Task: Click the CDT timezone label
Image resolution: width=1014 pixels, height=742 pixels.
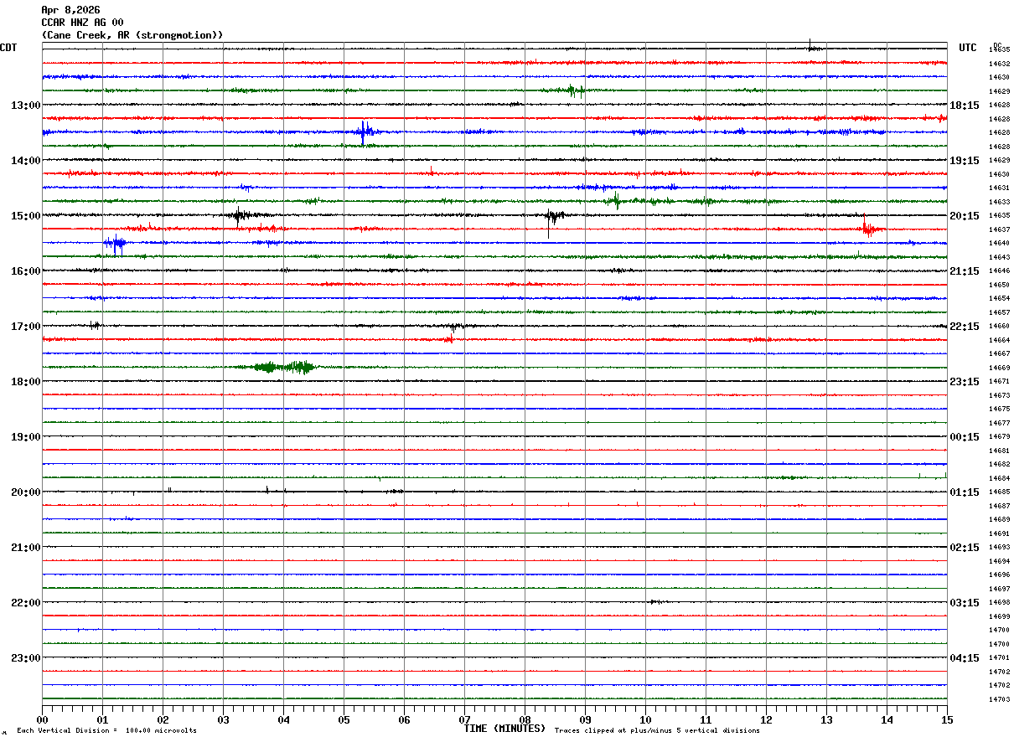Action: 8,48
